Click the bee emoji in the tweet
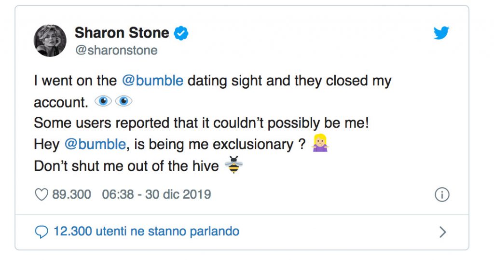Viewport: 494px width, 260px height. 233,165
